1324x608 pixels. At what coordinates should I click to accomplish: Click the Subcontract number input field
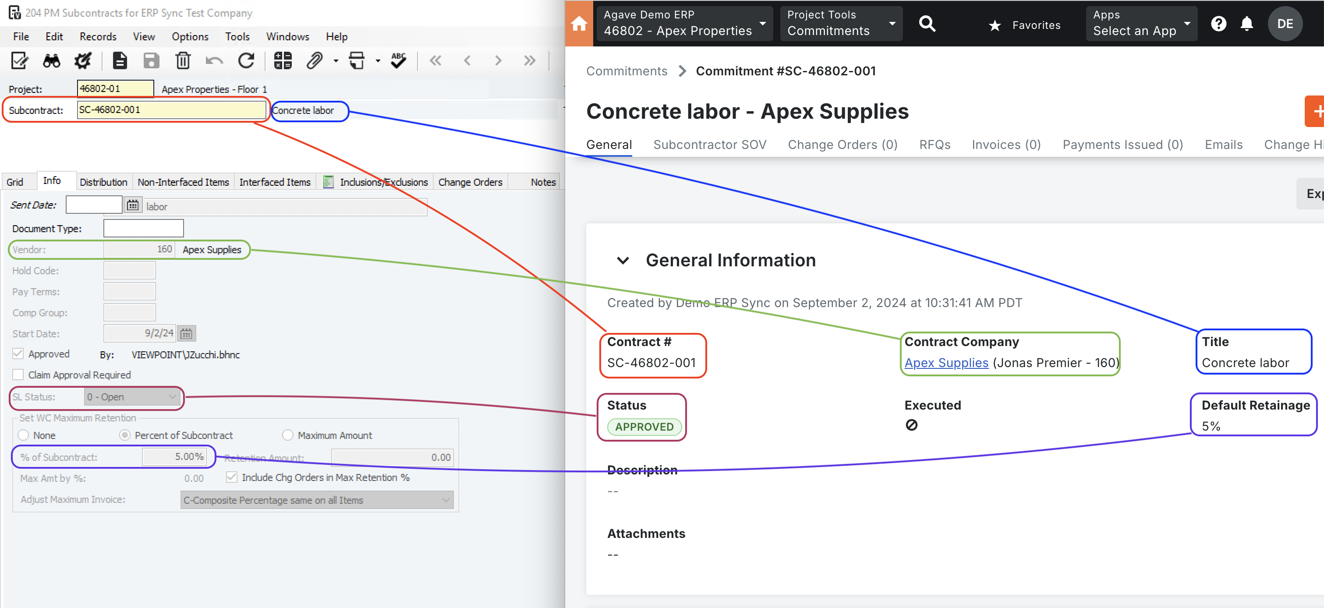click(172, 110)
